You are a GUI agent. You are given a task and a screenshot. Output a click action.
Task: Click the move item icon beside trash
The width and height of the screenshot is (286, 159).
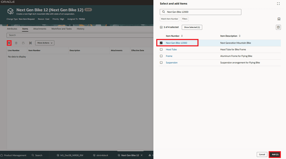23,43
